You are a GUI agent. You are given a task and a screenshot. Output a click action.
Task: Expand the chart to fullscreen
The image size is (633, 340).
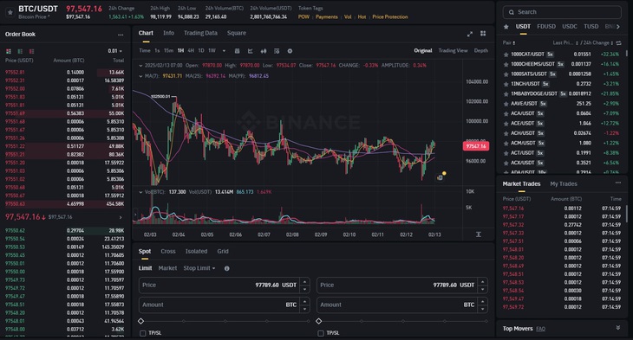click(469, 34)
